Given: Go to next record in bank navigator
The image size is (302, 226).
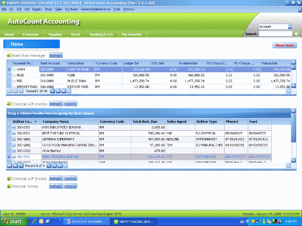Looking at the screenshot, I should click(x=53, y=91).
